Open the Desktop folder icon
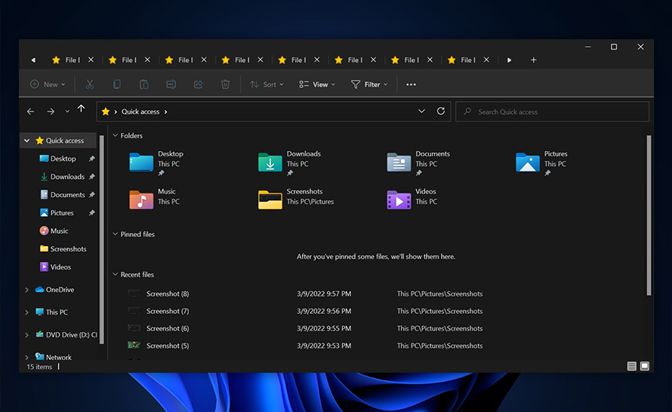The width and height of the screenshot is (672, 412). [141, 162]
